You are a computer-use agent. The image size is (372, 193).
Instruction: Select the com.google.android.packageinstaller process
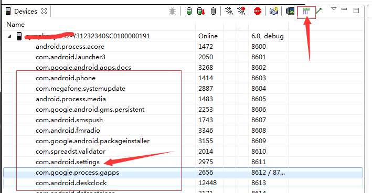92,141
